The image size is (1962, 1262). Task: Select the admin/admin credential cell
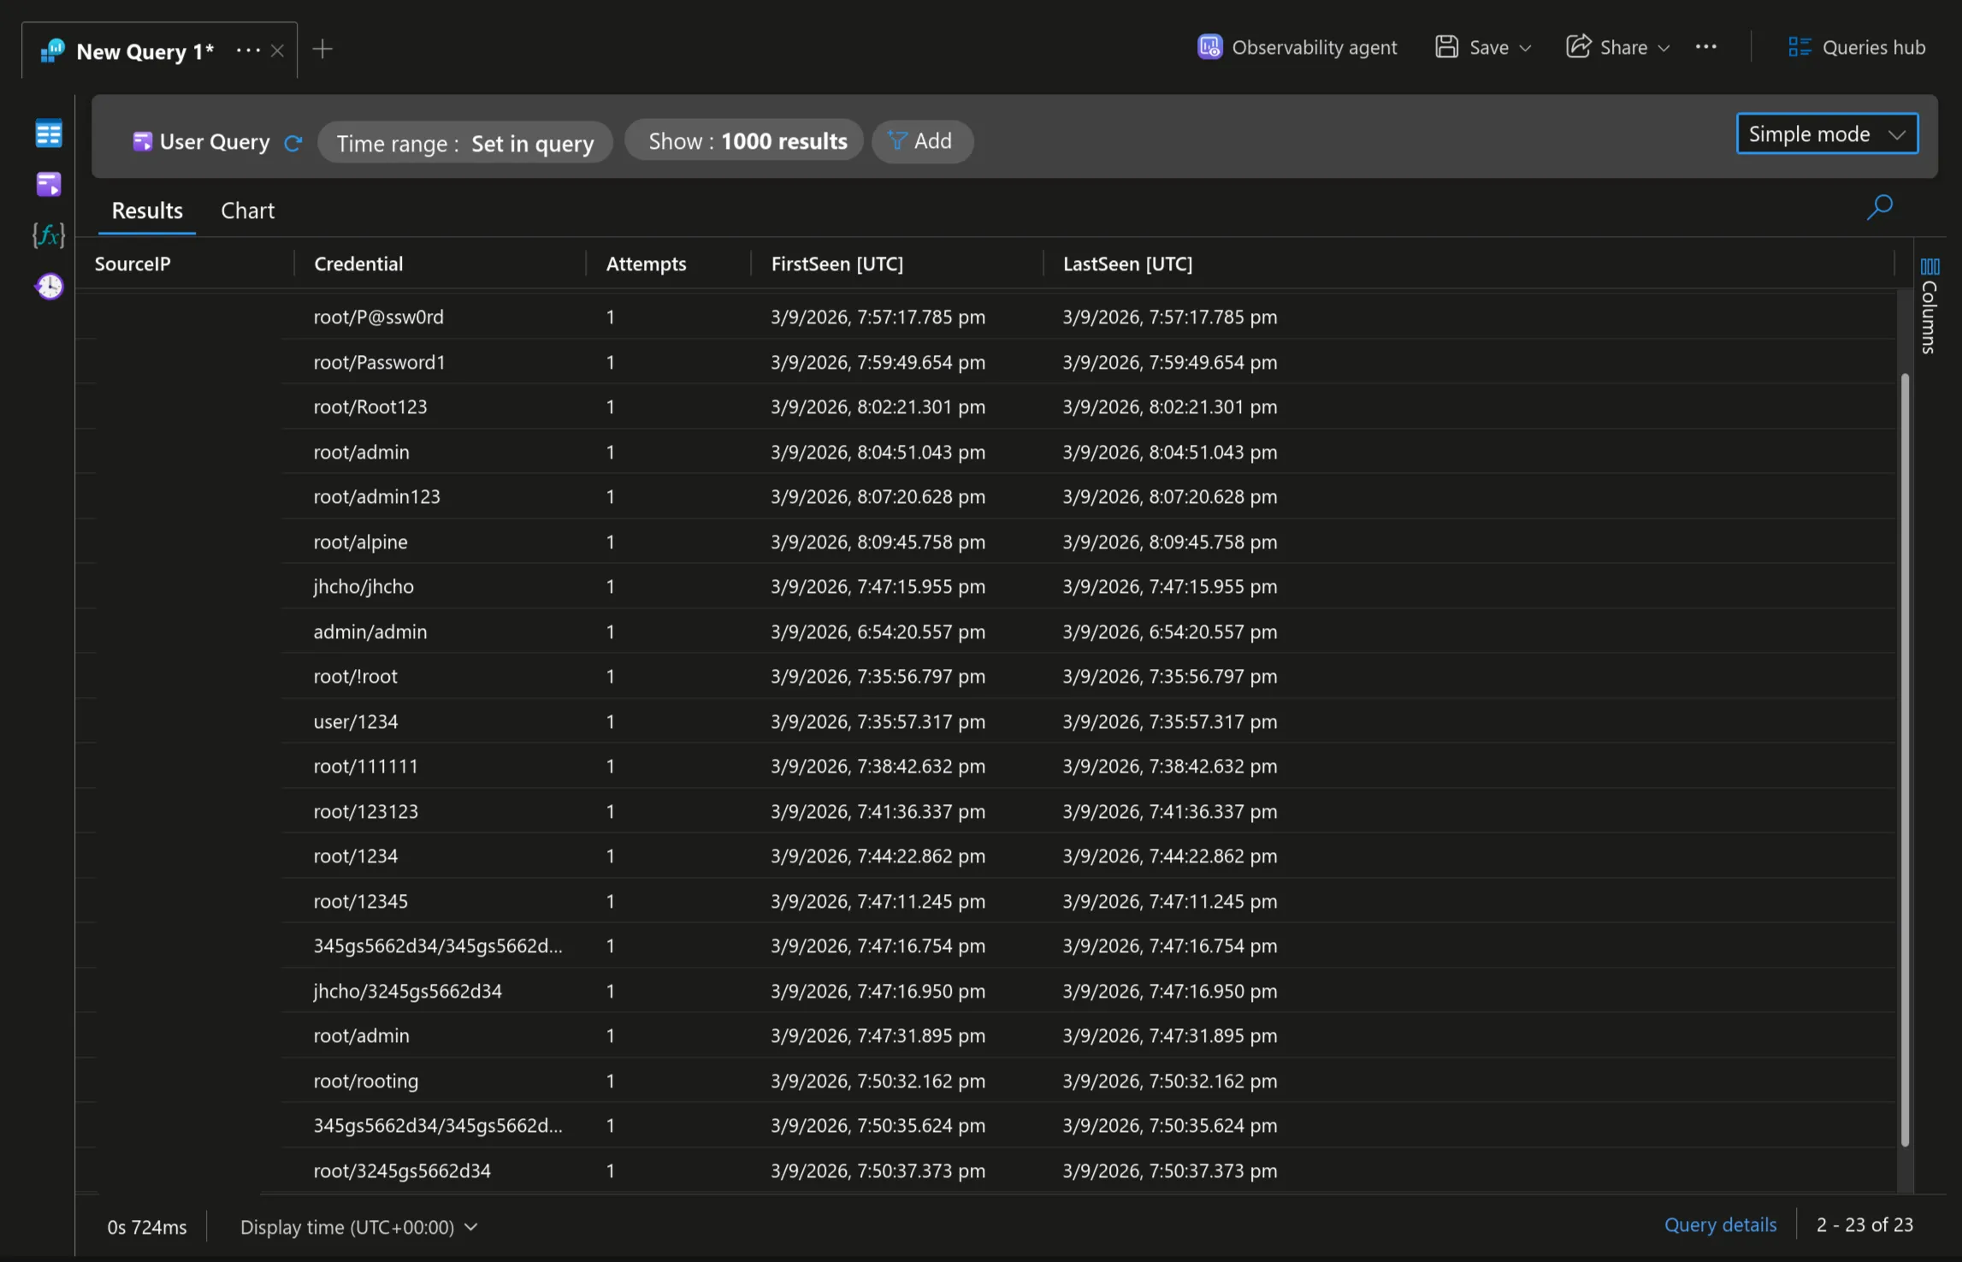[x=369, y=631]
